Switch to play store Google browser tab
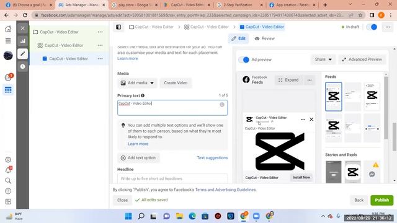Viewport: 397px width, 223px height. [135, 5]
